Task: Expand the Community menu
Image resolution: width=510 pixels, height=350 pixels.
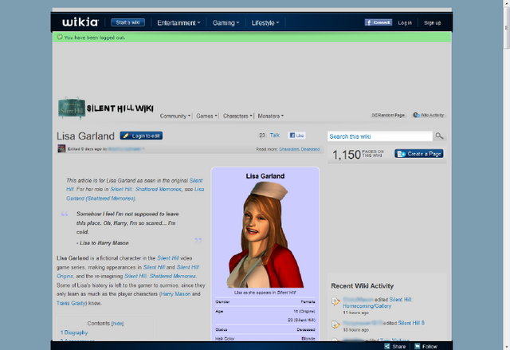Action: click(175, 116)
